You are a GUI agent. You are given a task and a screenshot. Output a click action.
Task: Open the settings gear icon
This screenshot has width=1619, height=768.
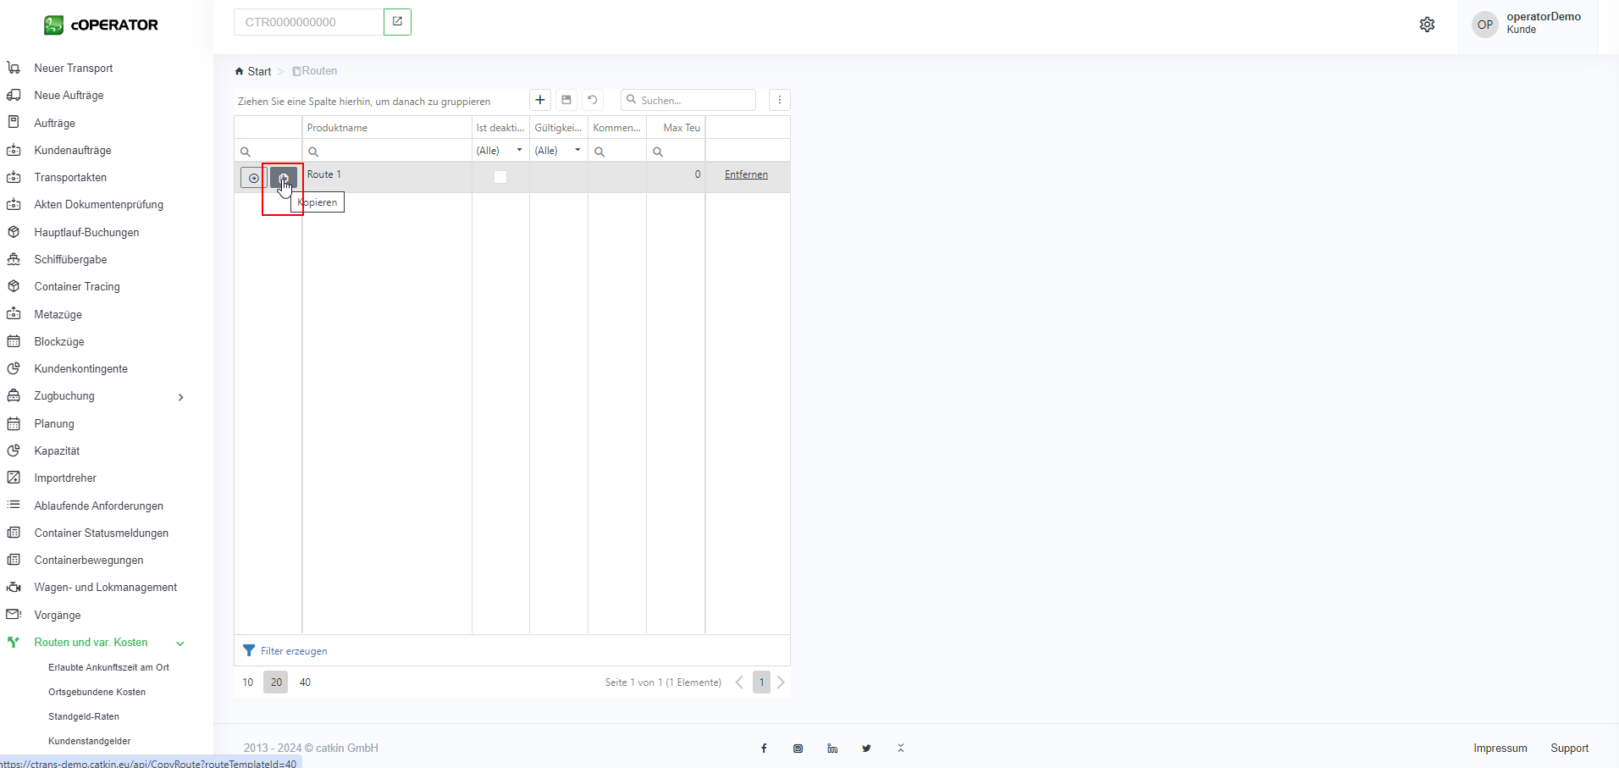click(1427, 25)
